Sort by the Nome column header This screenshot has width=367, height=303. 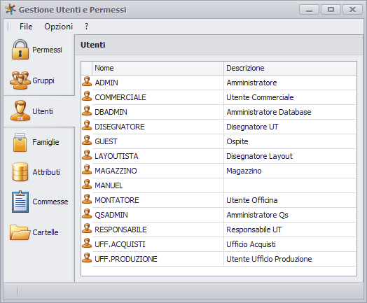158,68
